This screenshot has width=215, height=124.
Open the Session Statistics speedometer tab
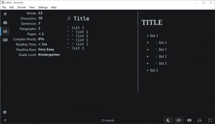5,23
